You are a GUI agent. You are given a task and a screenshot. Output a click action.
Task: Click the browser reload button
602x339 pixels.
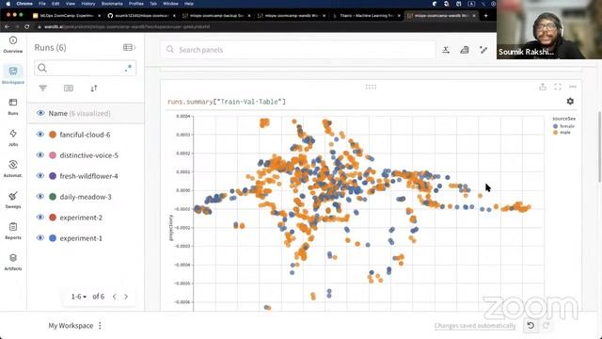27,27
